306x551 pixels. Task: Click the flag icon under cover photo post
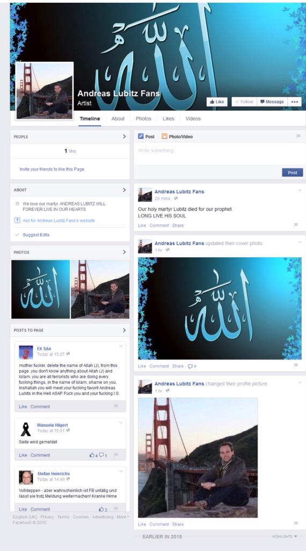point(296,365)
